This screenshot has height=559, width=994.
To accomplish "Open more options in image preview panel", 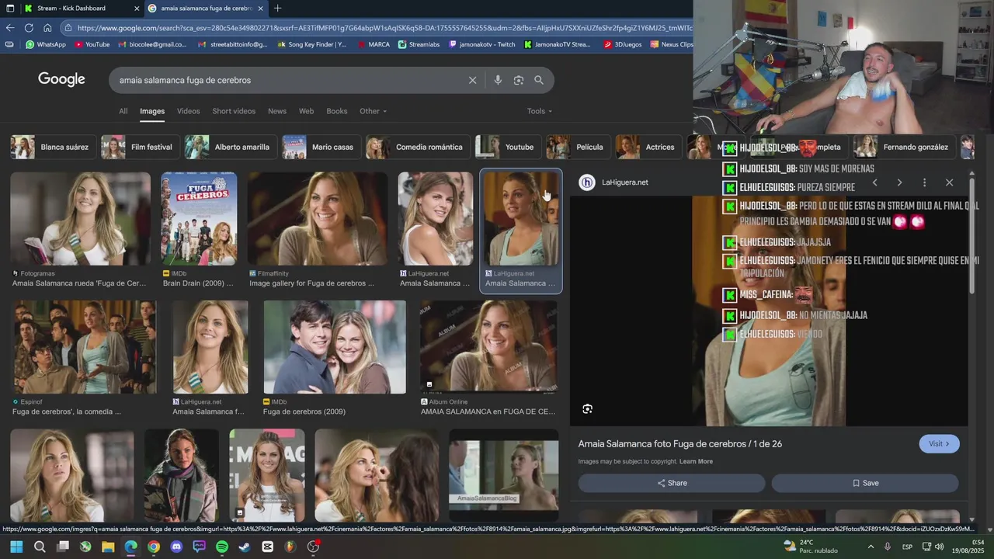I will pos(924,182).
